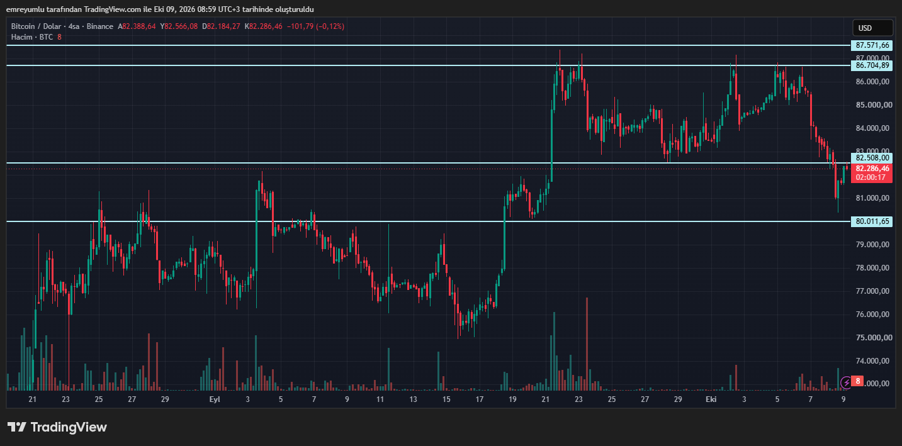Click the date 21 at time axis start

(x=33, y=399)
